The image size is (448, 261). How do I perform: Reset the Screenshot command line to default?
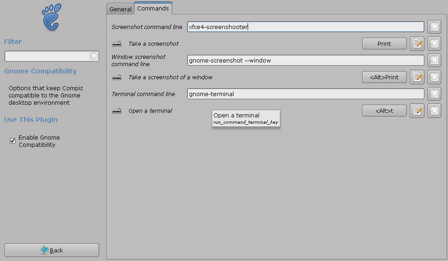click(x=434, y=27)
